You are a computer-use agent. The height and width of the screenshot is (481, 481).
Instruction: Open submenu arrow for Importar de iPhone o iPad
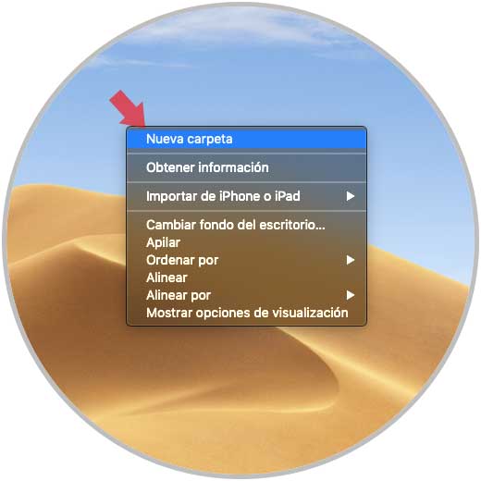click(351, 196)
